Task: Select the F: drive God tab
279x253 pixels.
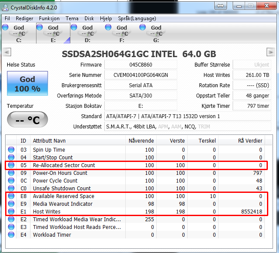Action: (x=121, y=34)
